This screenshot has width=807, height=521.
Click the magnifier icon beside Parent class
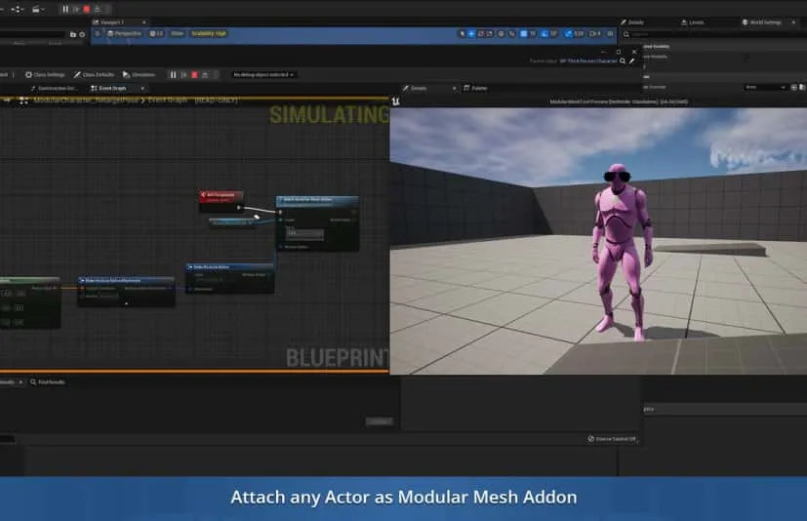[622, 60]
